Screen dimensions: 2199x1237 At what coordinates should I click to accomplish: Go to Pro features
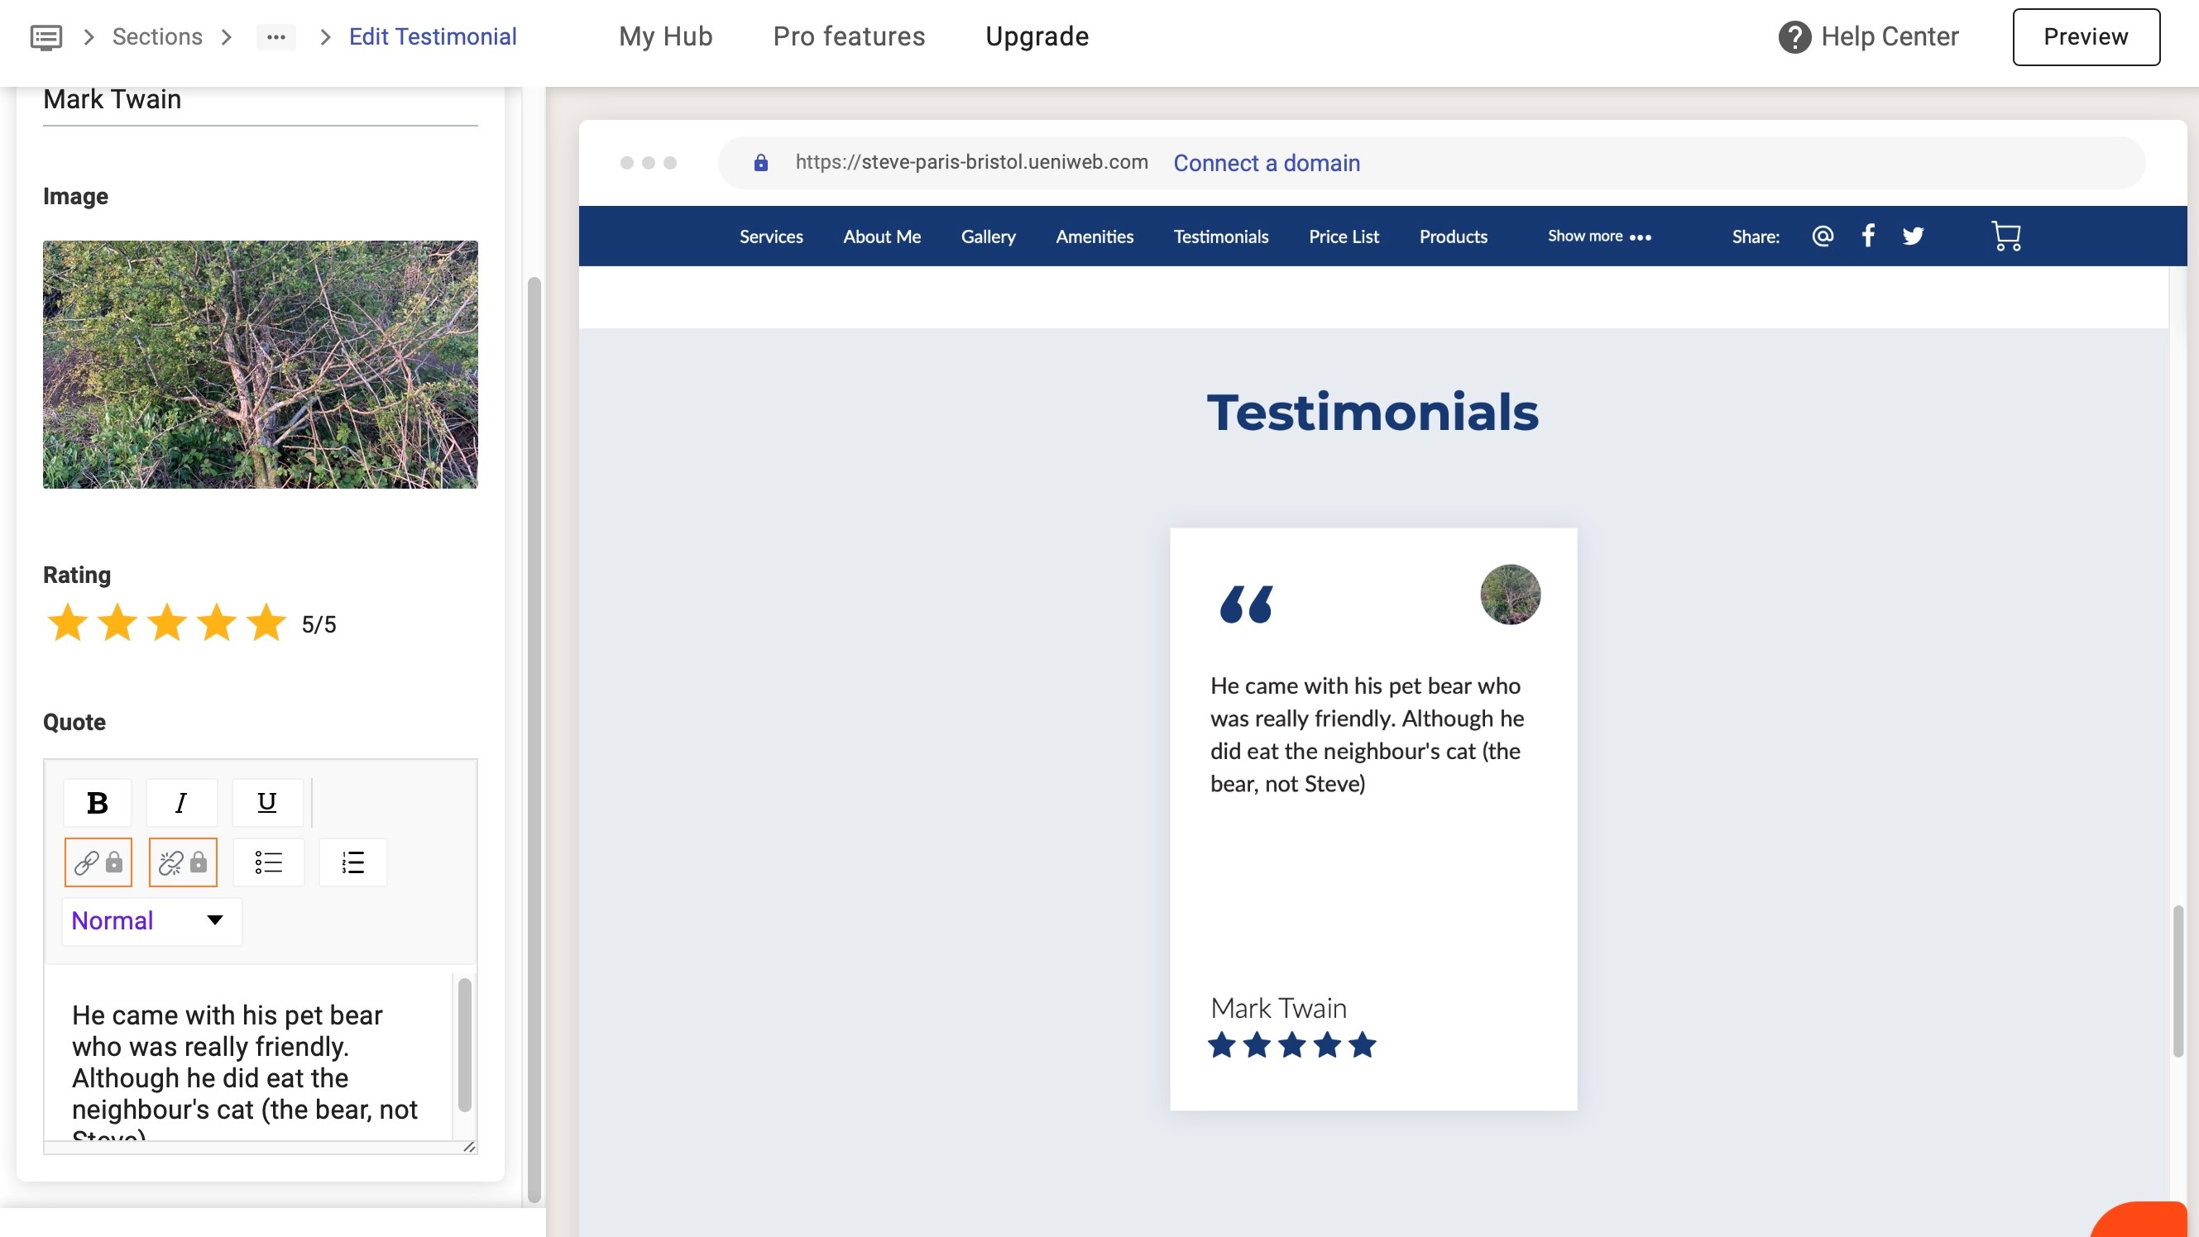point(849,36)
